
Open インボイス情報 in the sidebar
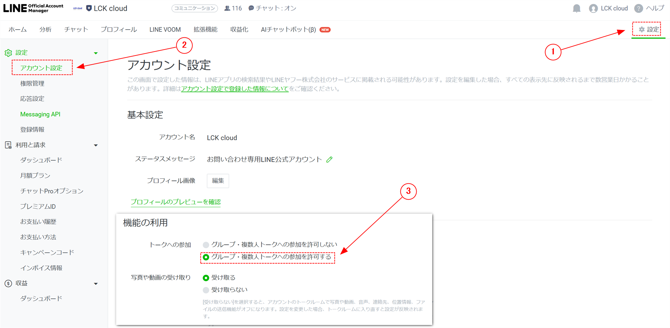click(x=41, y=268)
